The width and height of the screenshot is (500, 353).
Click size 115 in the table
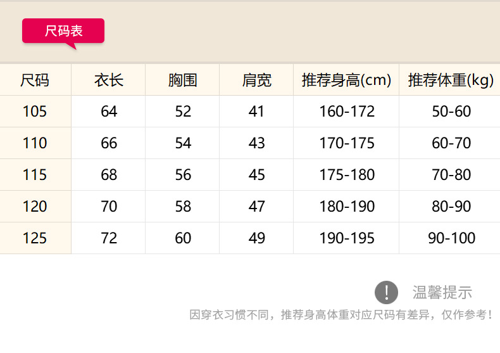35,175
